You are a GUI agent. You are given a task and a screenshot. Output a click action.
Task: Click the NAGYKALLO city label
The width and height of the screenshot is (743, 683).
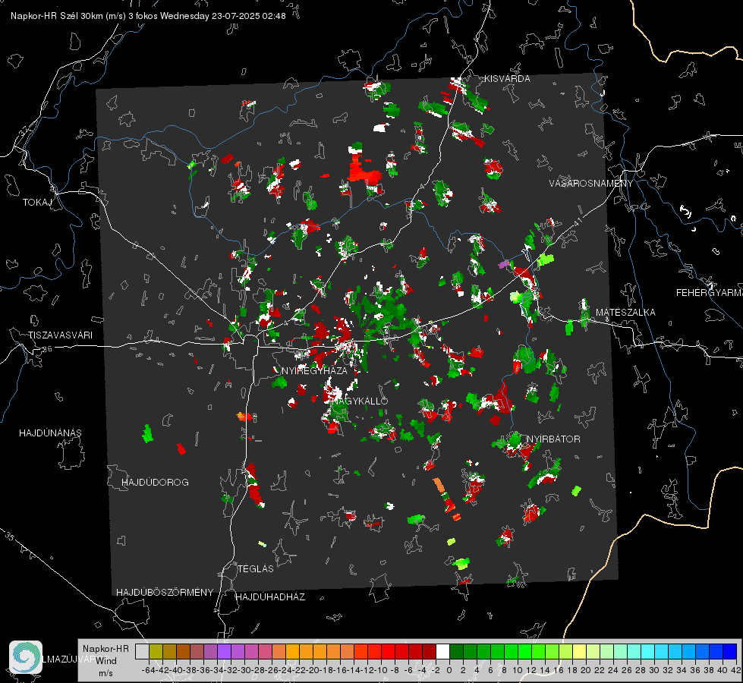(360, 401)
